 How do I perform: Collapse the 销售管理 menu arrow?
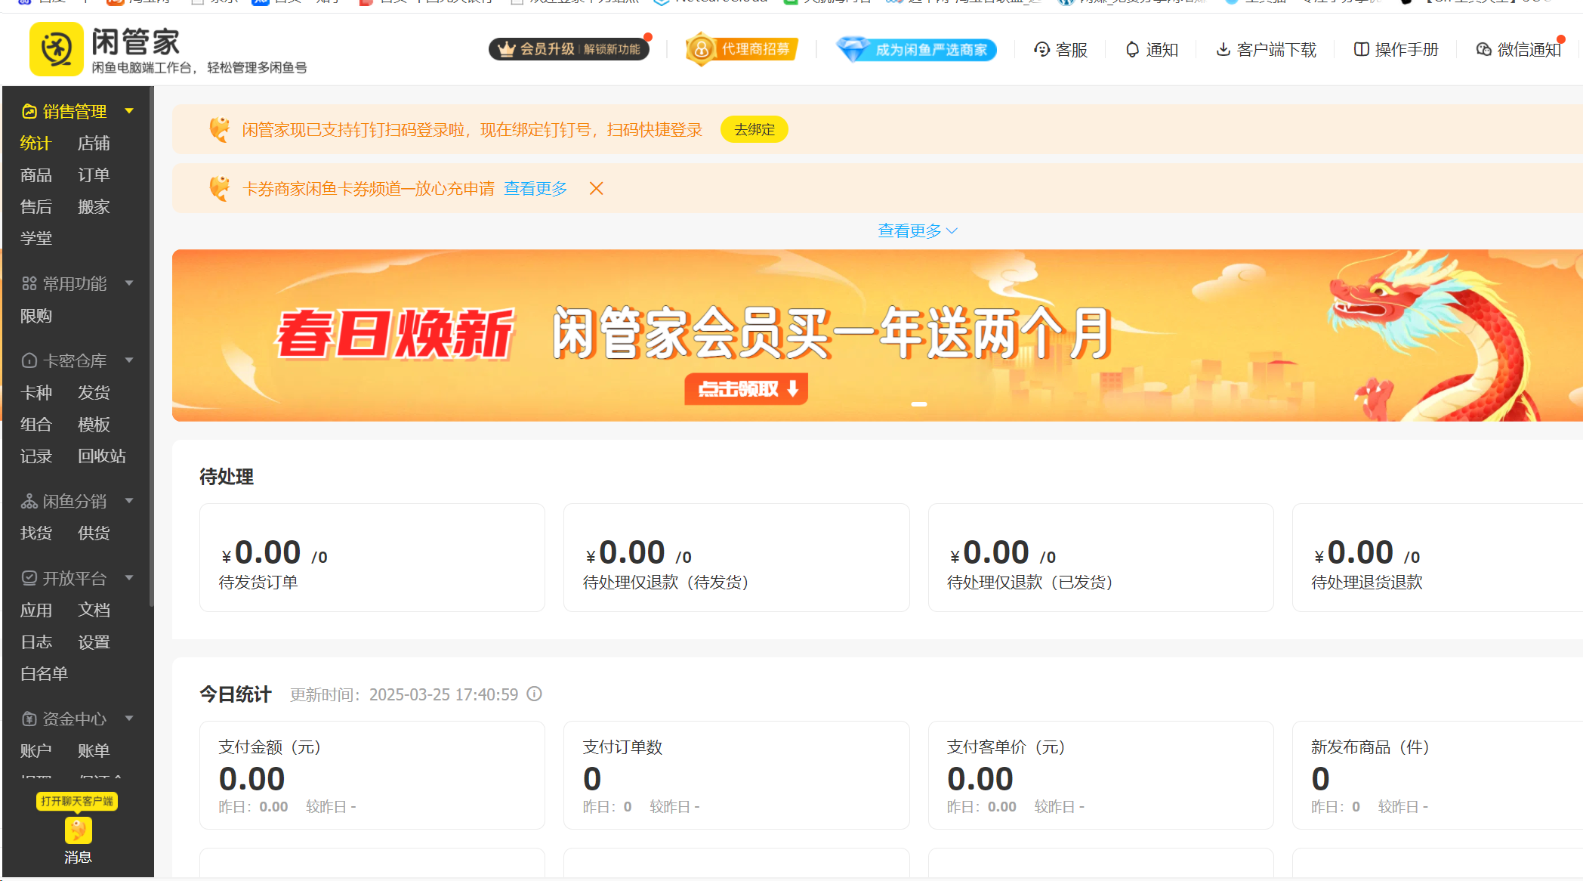tap(129, 111)
